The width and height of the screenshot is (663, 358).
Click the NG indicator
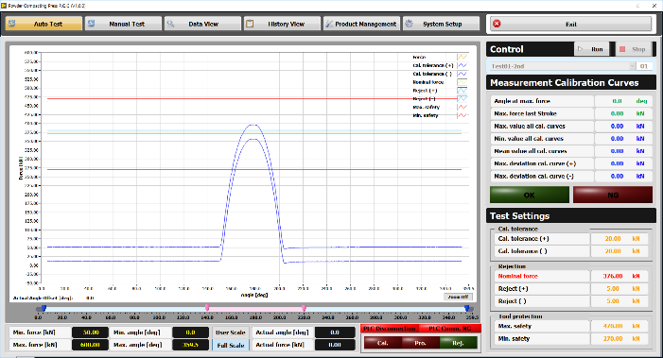tap(613, 195)
